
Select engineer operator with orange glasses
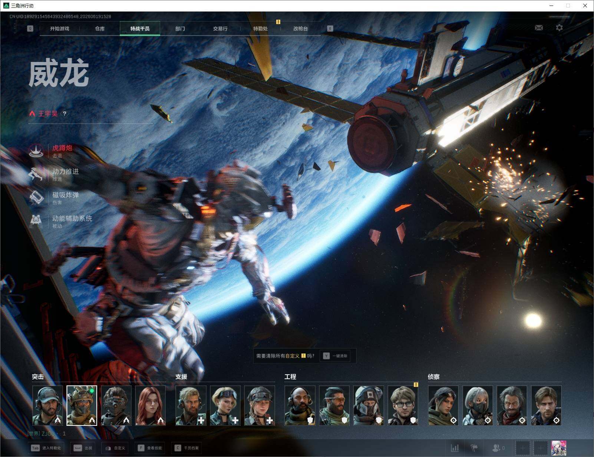point(334,405)
